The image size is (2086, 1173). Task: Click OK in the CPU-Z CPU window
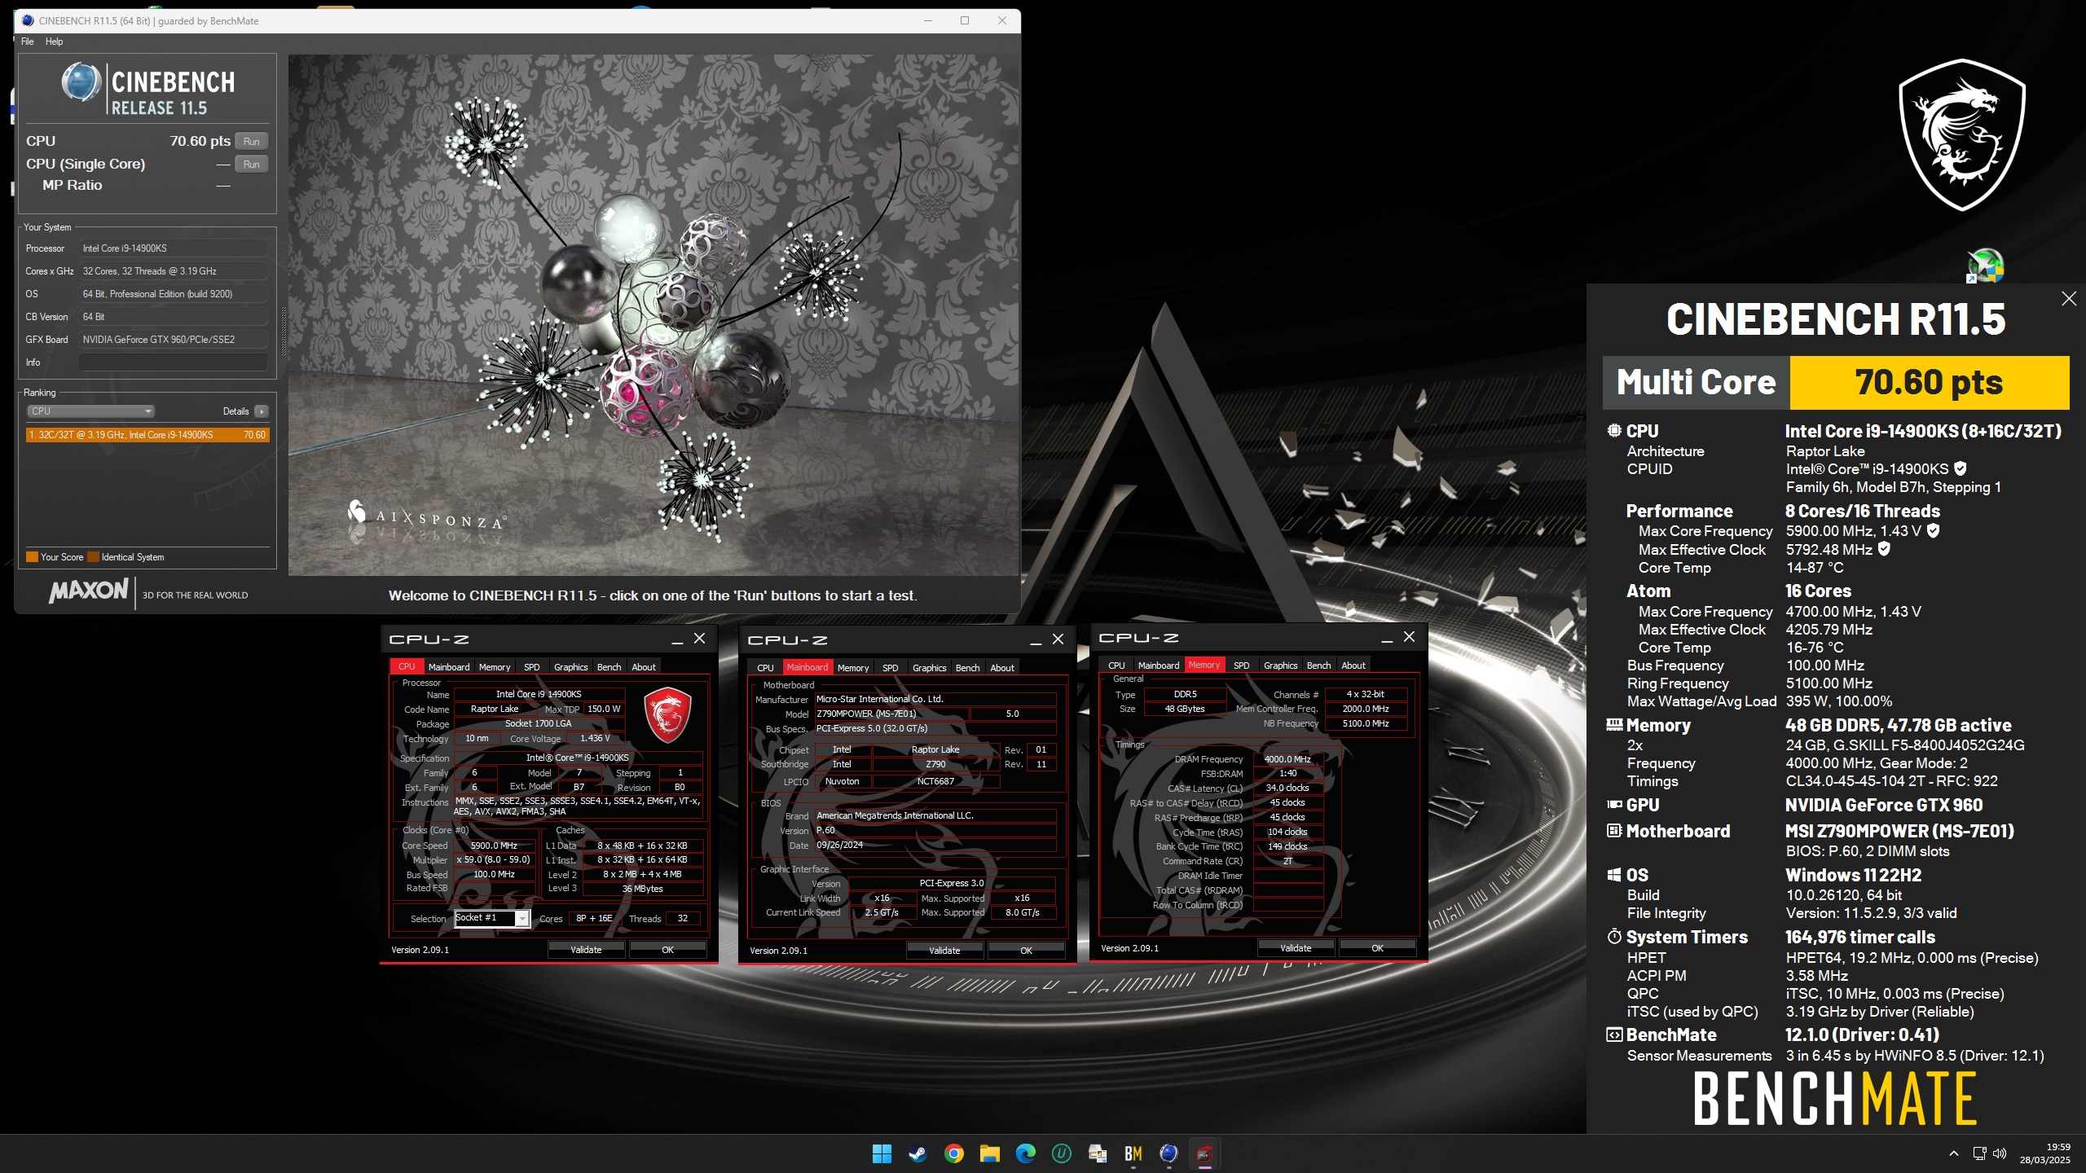667,950
